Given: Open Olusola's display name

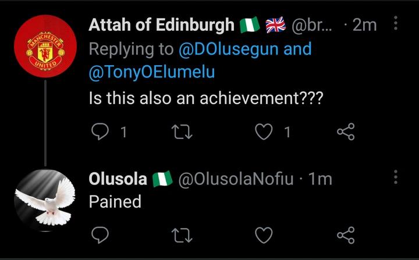Looking at the screenshot, I should (x=118, y=179).
